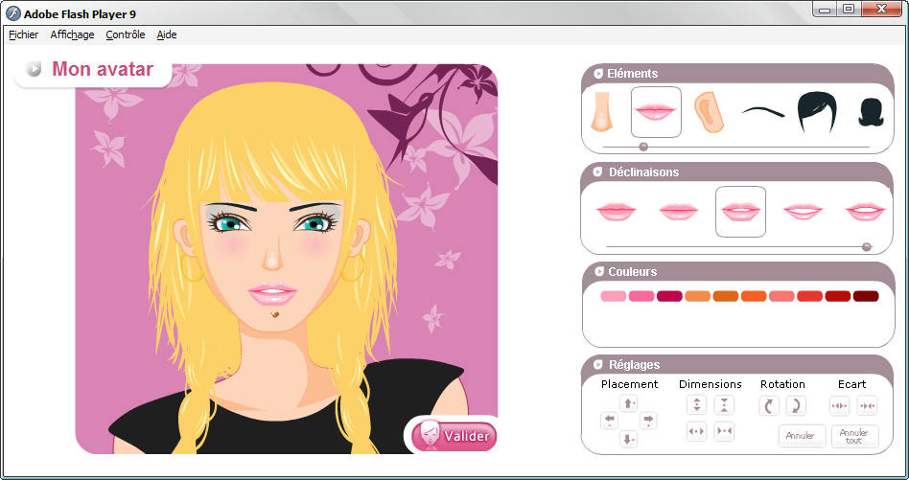Move element left with Placement arrow
909x480 pixels.
[x=610, y=420]
